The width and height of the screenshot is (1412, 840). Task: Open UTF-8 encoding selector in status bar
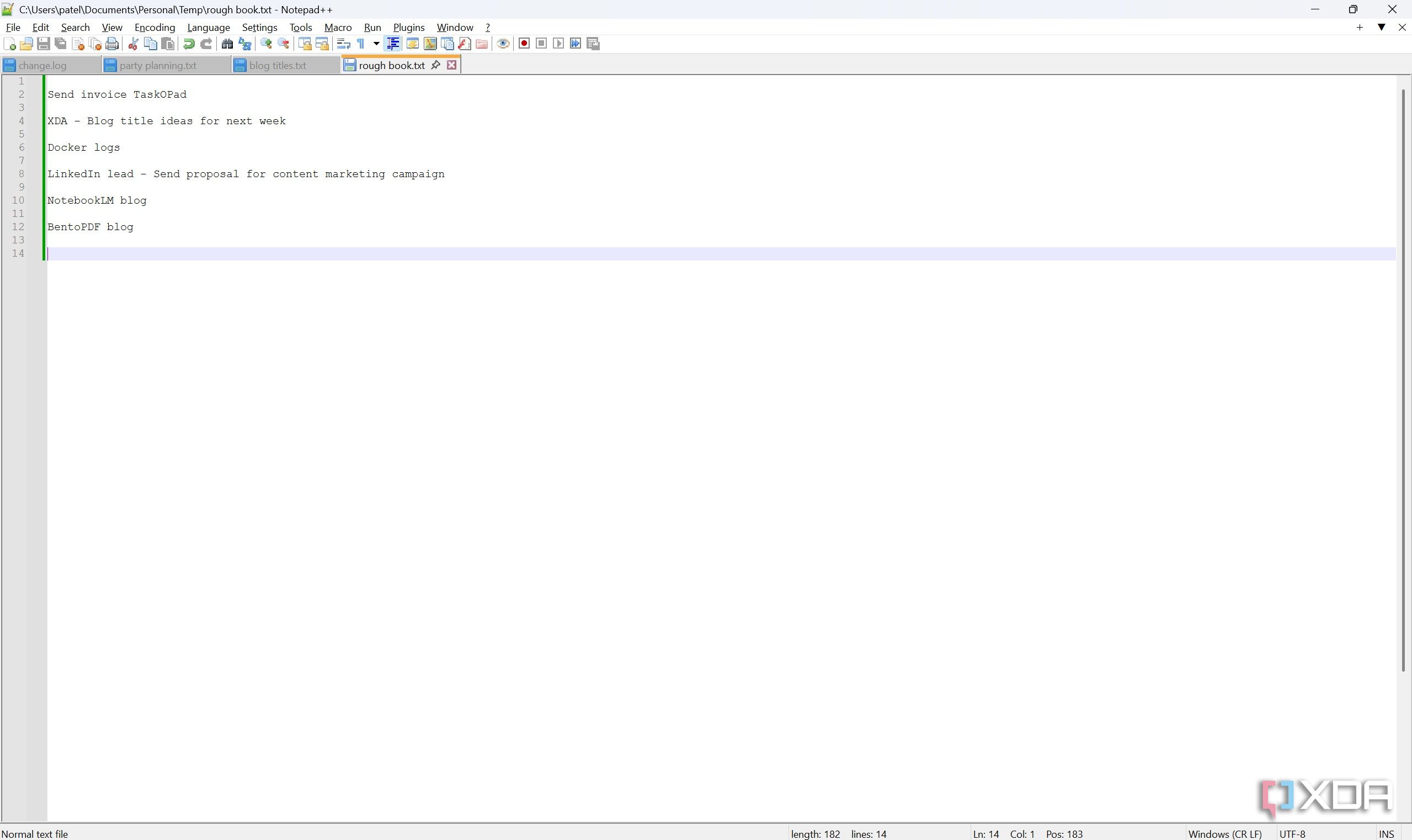tap(1292, 834)
